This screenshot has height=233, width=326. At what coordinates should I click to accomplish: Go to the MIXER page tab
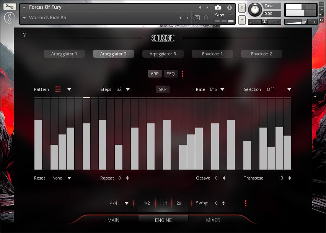(213, 220)
